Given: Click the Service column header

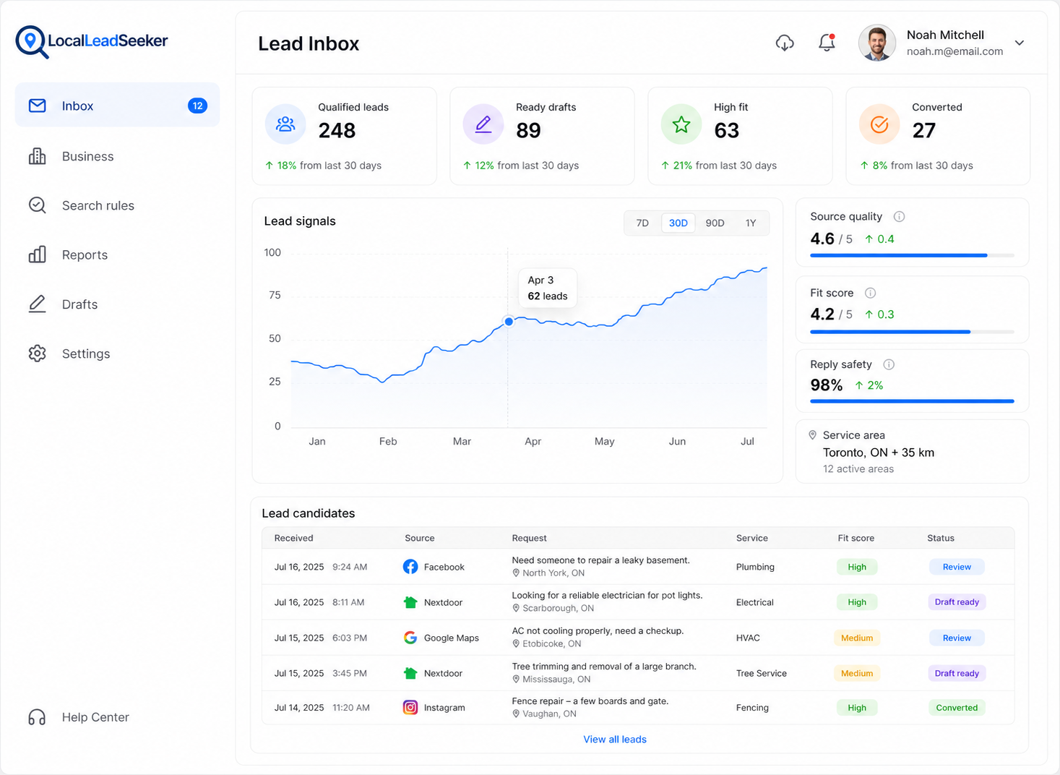Looking at the screenshot, I should pos(751,538).
